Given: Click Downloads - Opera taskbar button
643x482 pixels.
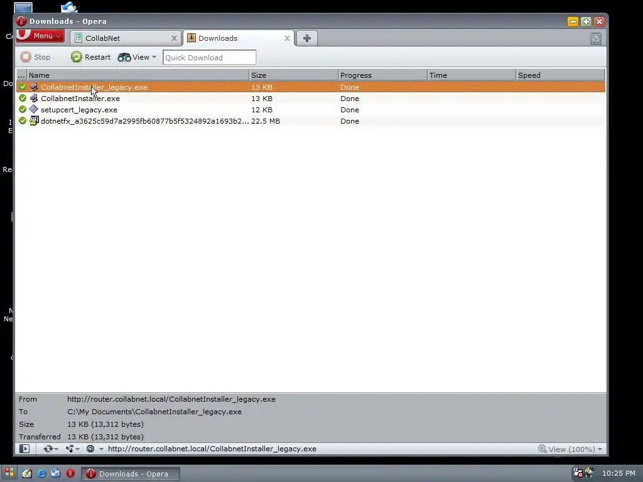Looking at the screenshot, I should pyautogui.click(x=131, y=474).
